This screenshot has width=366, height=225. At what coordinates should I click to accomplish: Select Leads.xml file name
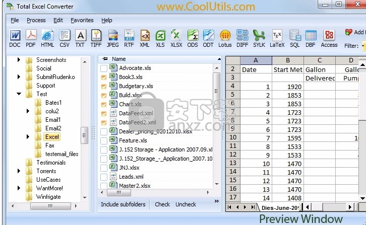point(131,177)
